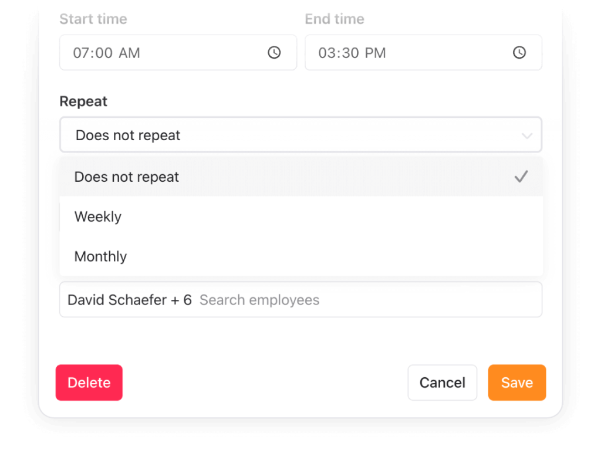
Task: Select the 30 minutes in End time
Action: click(x=349, y=53)
